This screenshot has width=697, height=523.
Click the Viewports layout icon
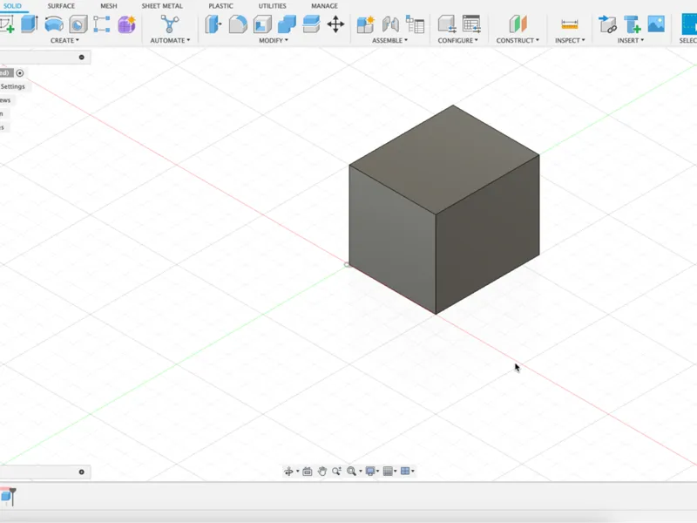pyautogui.click(x=405, y=471)
